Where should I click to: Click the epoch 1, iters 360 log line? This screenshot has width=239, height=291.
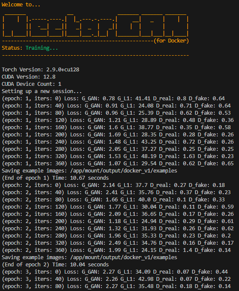118,164
